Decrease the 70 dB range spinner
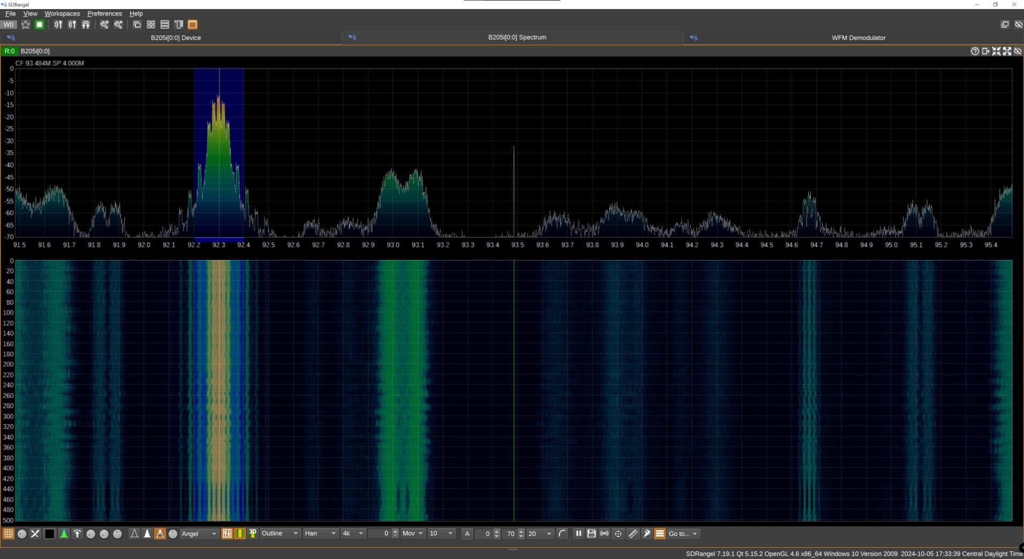Viewport: 1024px width, 559px height. [521, 536]
